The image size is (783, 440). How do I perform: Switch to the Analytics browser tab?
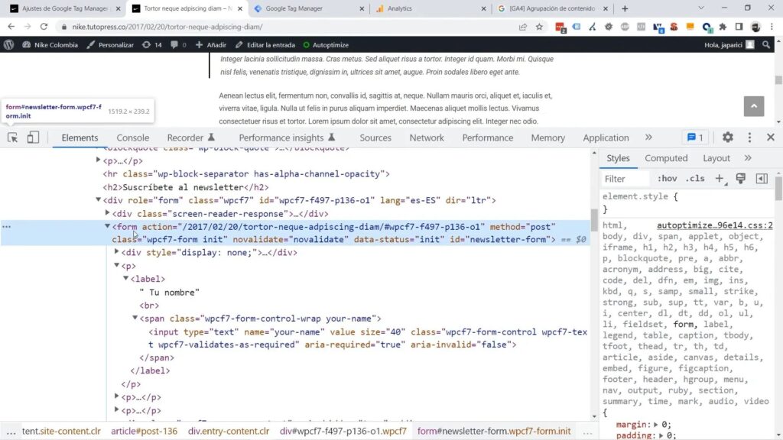(x=431, y=8)
